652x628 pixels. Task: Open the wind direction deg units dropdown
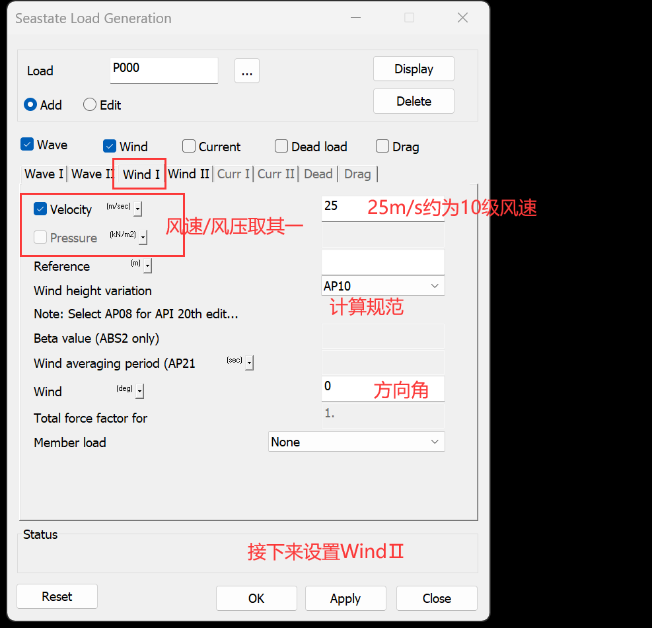click(x=139, y=392)
